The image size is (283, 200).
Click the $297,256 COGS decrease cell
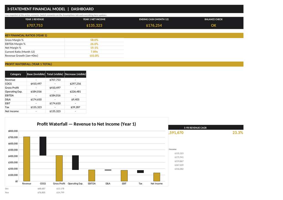pos(75,84)
